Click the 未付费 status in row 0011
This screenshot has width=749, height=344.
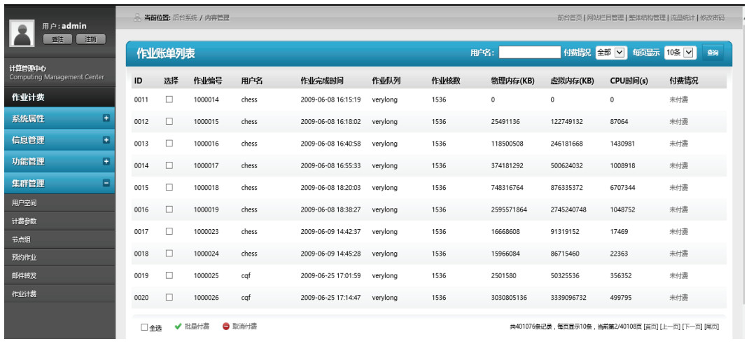(679, 99)
